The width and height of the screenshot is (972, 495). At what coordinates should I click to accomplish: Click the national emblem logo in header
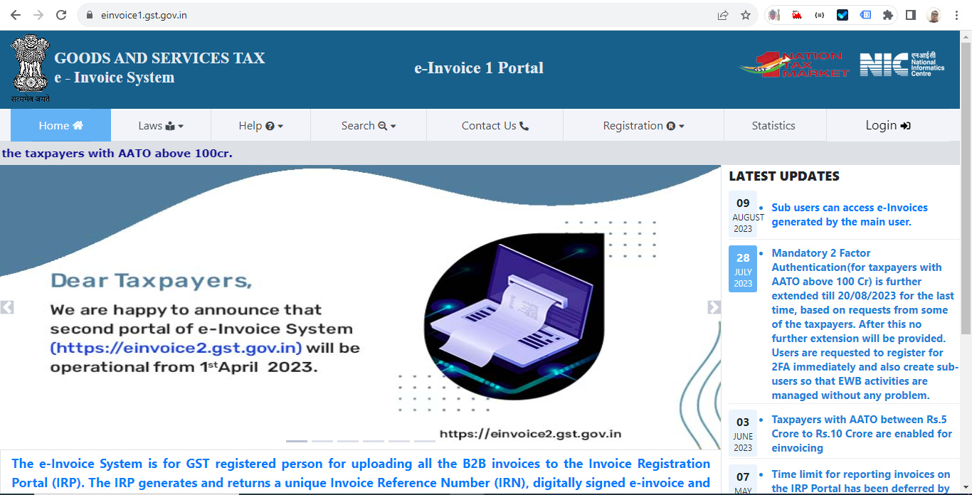pos(30,69)
